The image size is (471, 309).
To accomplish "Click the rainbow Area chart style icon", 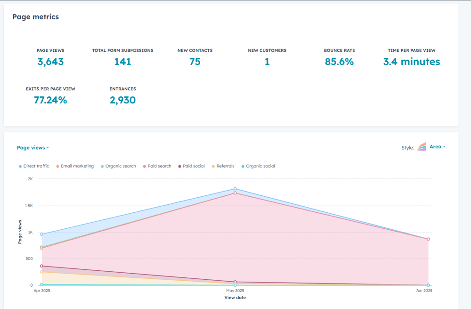I will [422, 147].
